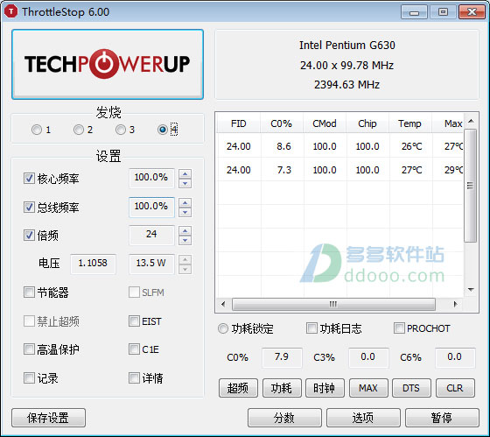Decrease 核心频率 with down arrow
The image size is (490, 437).
click(x=185, y=183)
